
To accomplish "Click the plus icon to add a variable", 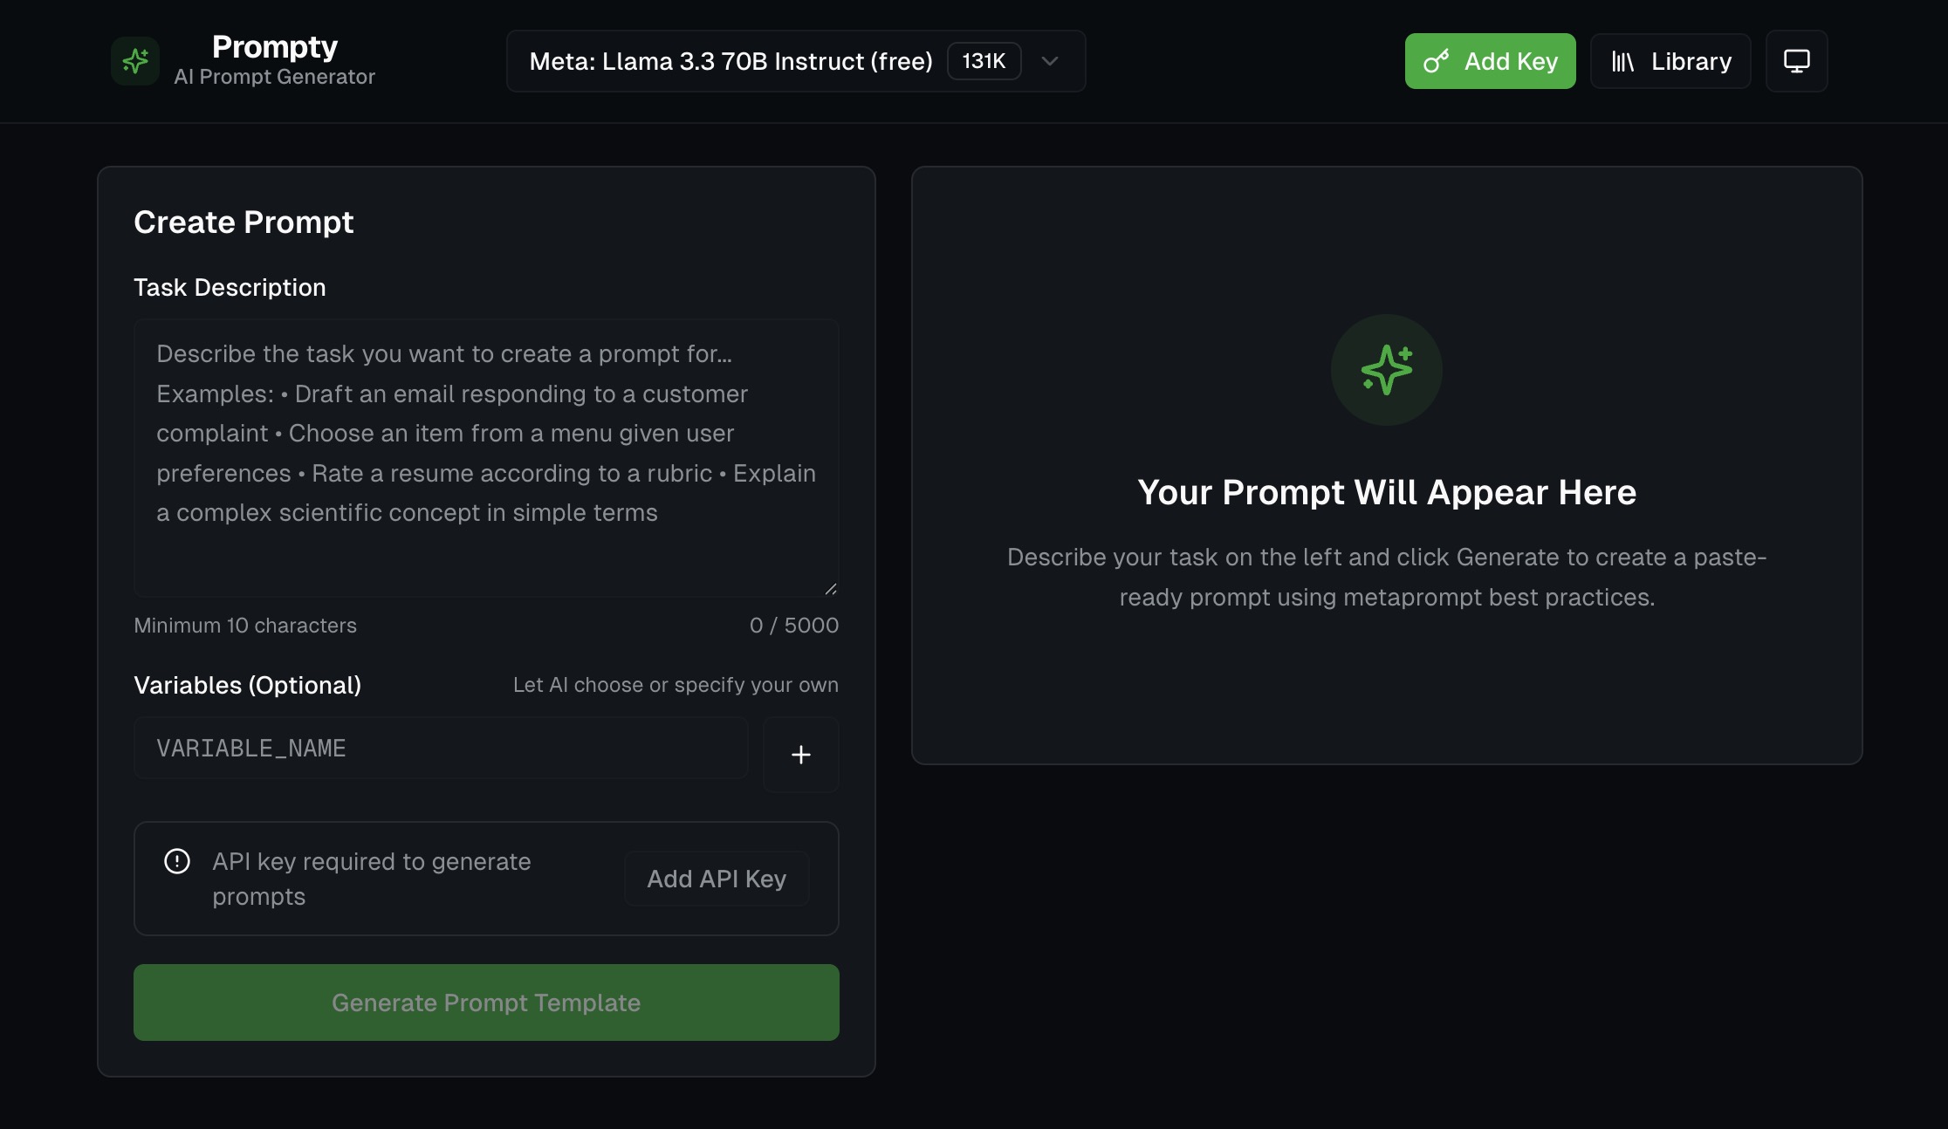I will coord(800,754).
